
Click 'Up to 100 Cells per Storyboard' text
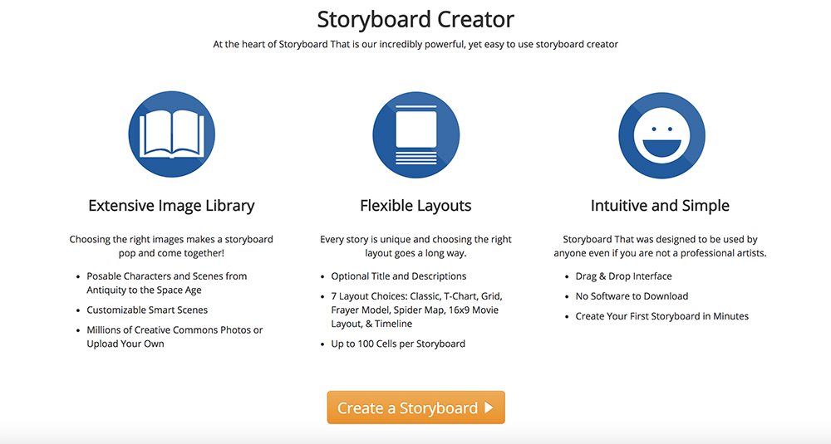pos(398,344)
